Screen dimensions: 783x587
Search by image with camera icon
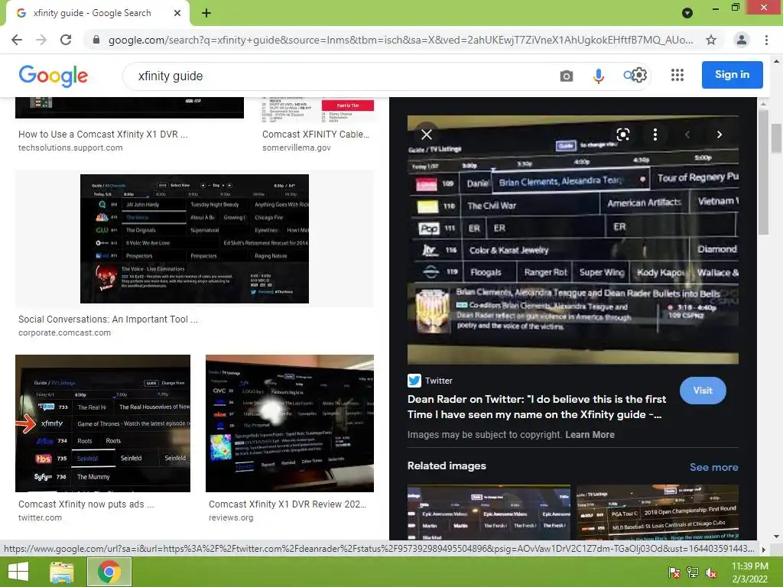click(x=567, y=76)
